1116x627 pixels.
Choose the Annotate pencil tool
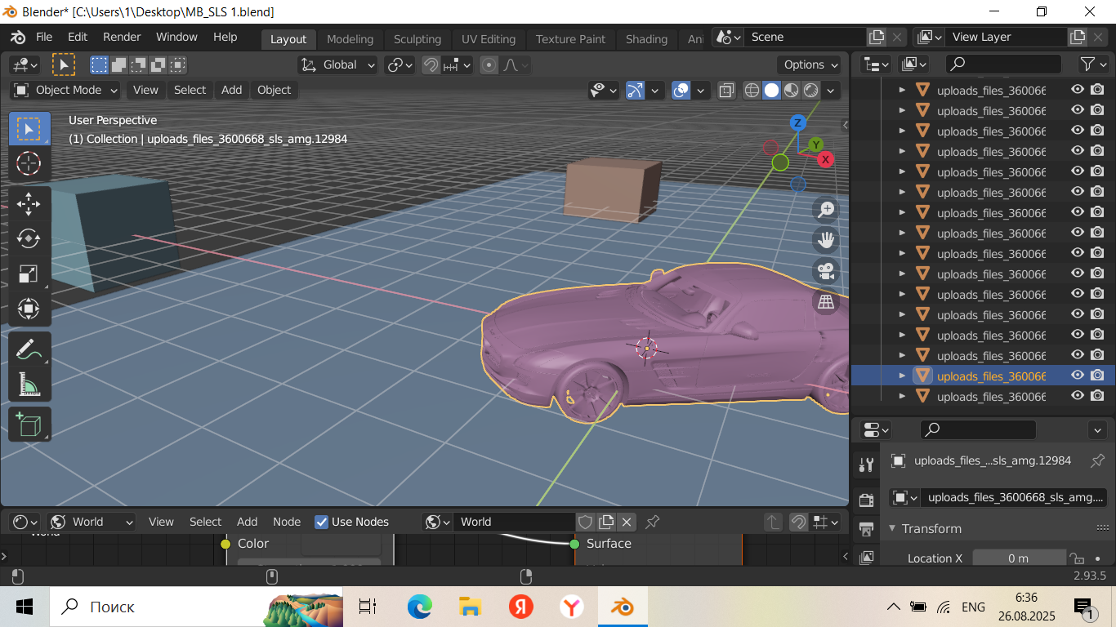(29, 349)
